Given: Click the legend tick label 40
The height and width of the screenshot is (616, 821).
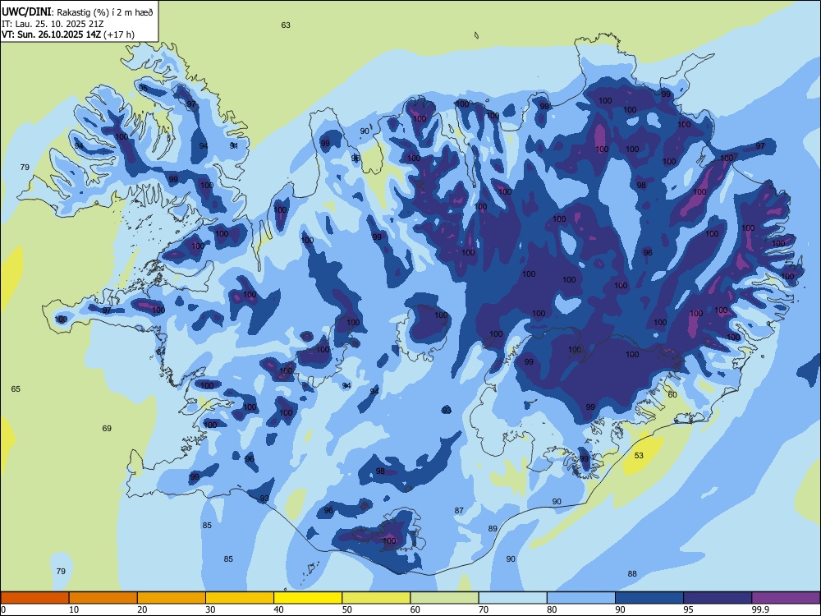Looking at the screenshot, I should 278,609.
